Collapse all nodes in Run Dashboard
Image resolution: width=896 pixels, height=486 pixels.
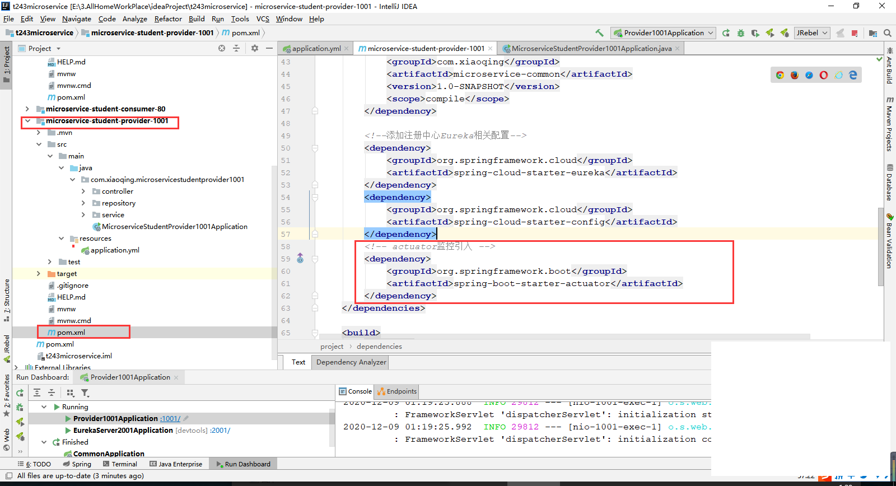(52, 393)
